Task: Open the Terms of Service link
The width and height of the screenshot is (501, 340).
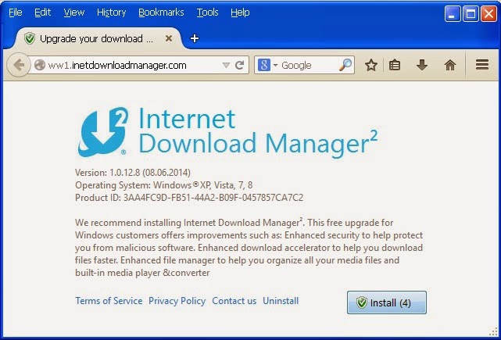Action: (x=109, y=301)
